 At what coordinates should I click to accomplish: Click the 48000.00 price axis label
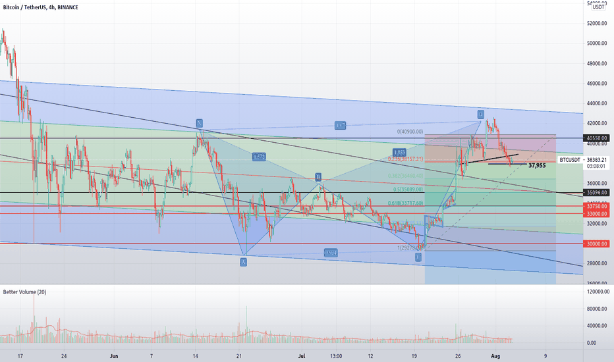597,63
